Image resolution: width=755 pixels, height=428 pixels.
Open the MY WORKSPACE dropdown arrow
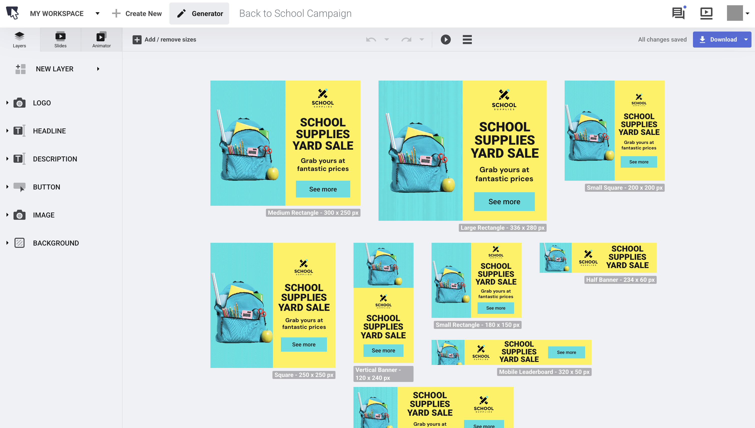coord(98,14)
